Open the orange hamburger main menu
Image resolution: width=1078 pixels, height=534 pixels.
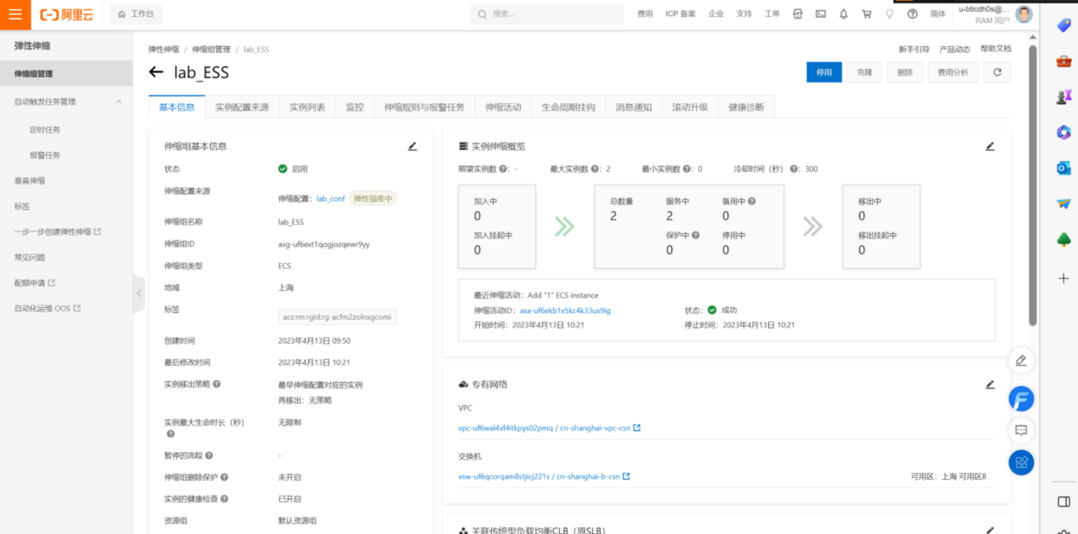tap(15, 14)
